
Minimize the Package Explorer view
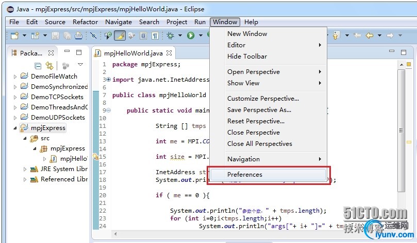[x=67, y=51]
